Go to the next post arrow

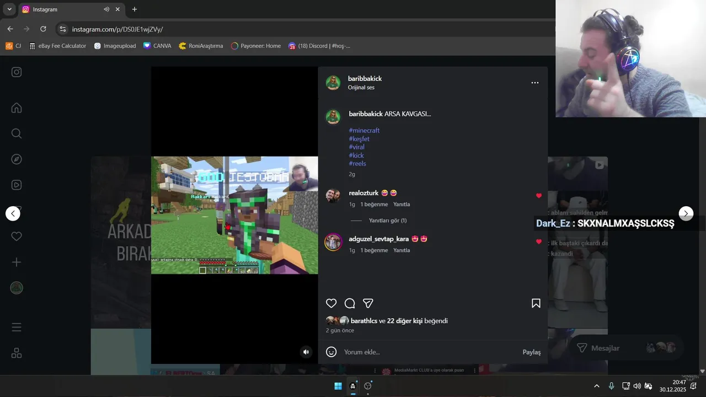click(686, 213)
